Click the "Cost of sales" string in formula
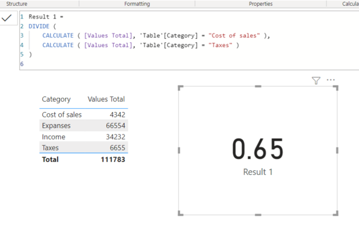Viewport: 359px width, 231px height. (234, 36)
